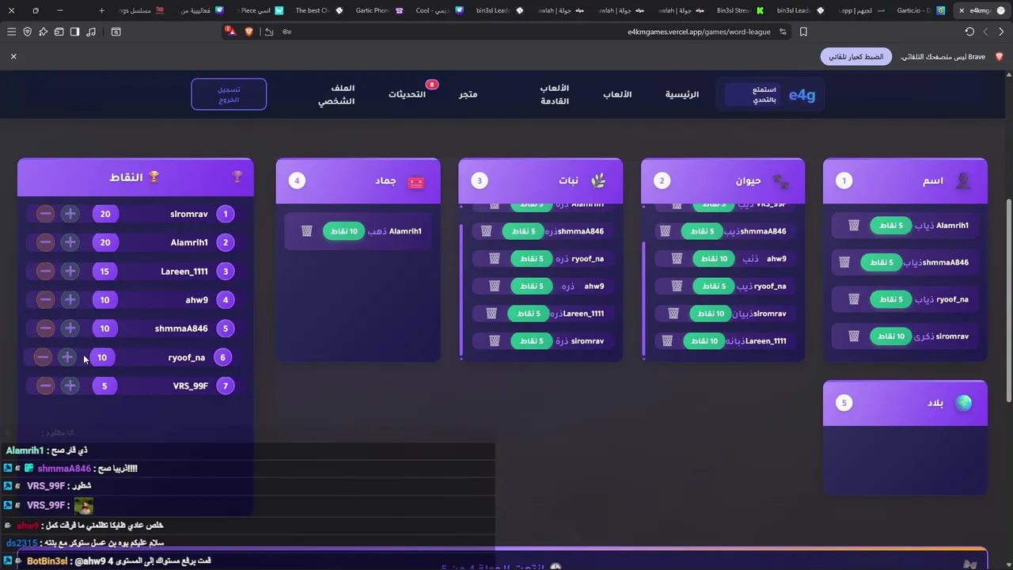Toggle the browser sidebar panel icon
The image size is (1013, 570).
pyautogui.click(x=74, y=32)
